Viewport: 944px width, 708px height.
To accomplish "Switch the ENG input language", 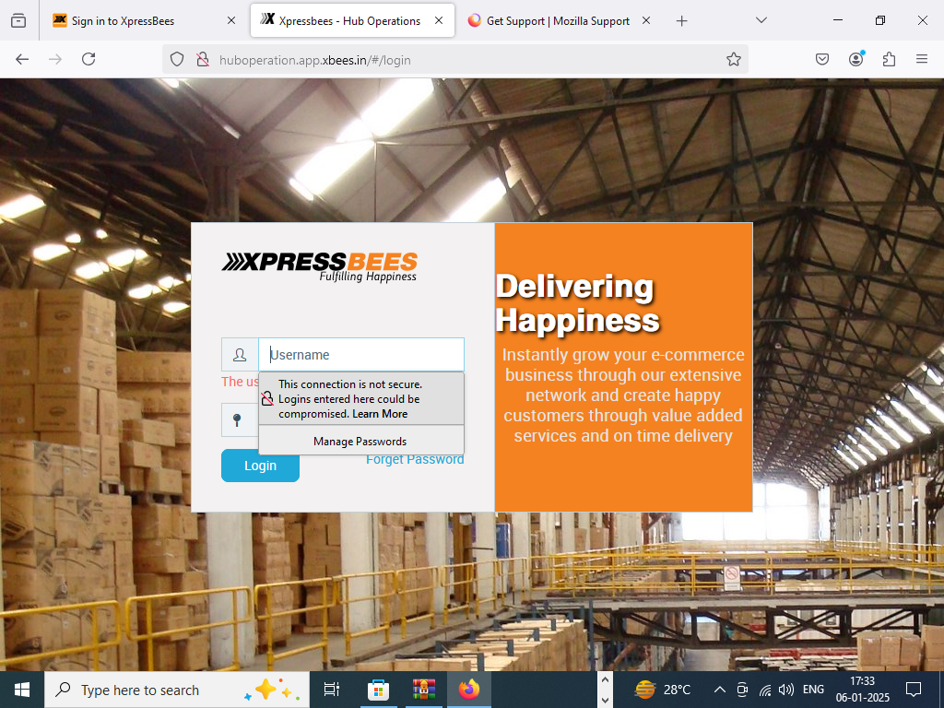I will (x=813, y=690).
